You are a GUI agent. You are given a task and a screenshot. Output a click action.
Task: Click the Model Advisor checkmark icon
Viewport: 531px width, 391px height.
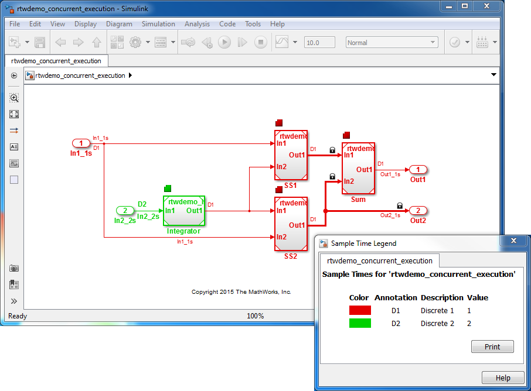coord(454,42)
